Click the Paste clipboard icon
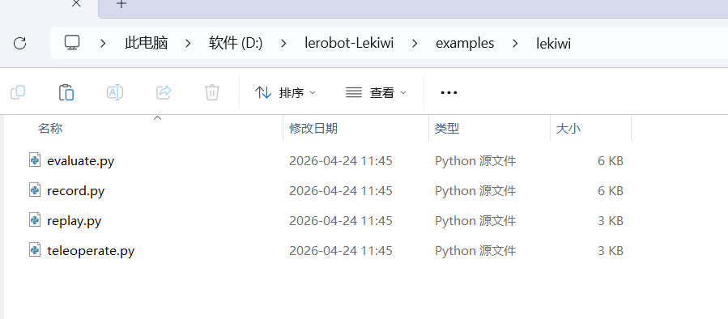The width and height of the screenshot is (728, 319). [x=66, y=92]
